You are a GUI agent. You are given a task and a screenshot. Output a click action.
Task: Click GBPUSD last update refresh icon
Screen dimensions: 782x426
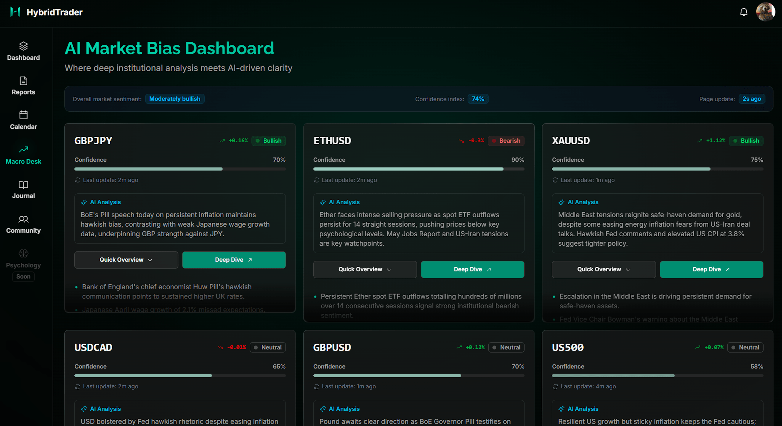tap(316, 387)
